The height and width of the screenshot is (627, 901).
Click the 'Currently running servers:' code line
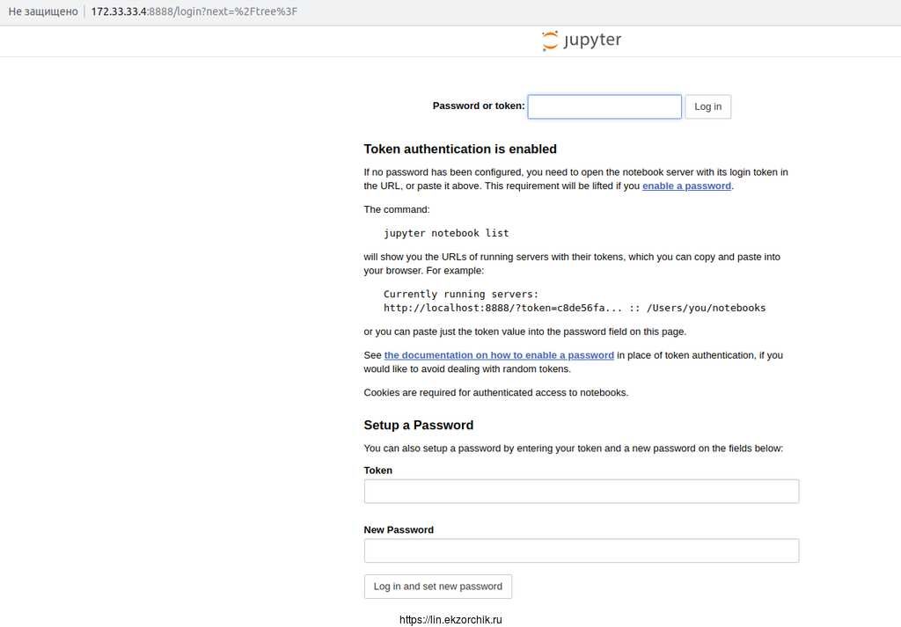click(x=460, y=294)
